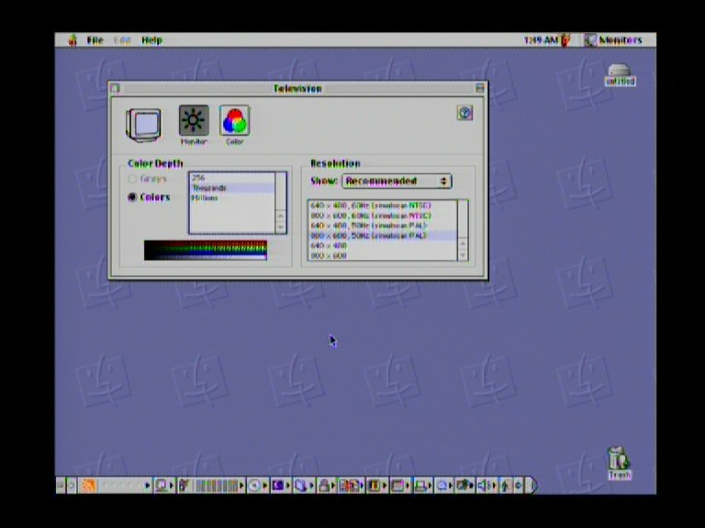
Task: Select plain 640 x 480 resolution entry
Action: (x=383, y=246)
